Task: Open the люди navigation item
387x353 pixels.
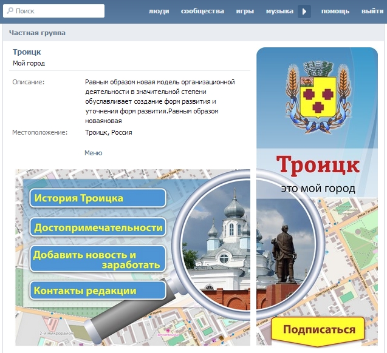Action: tap(159, 12)
